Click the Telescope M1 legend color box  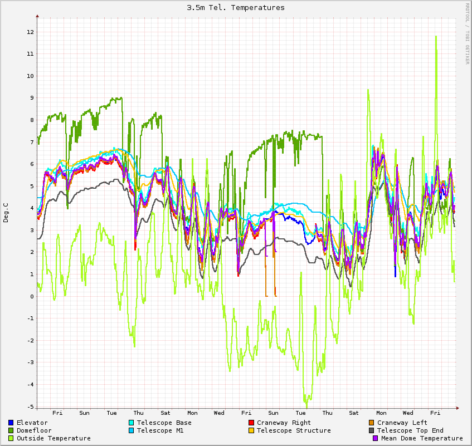pyautogui.click(x=132, y=430)
